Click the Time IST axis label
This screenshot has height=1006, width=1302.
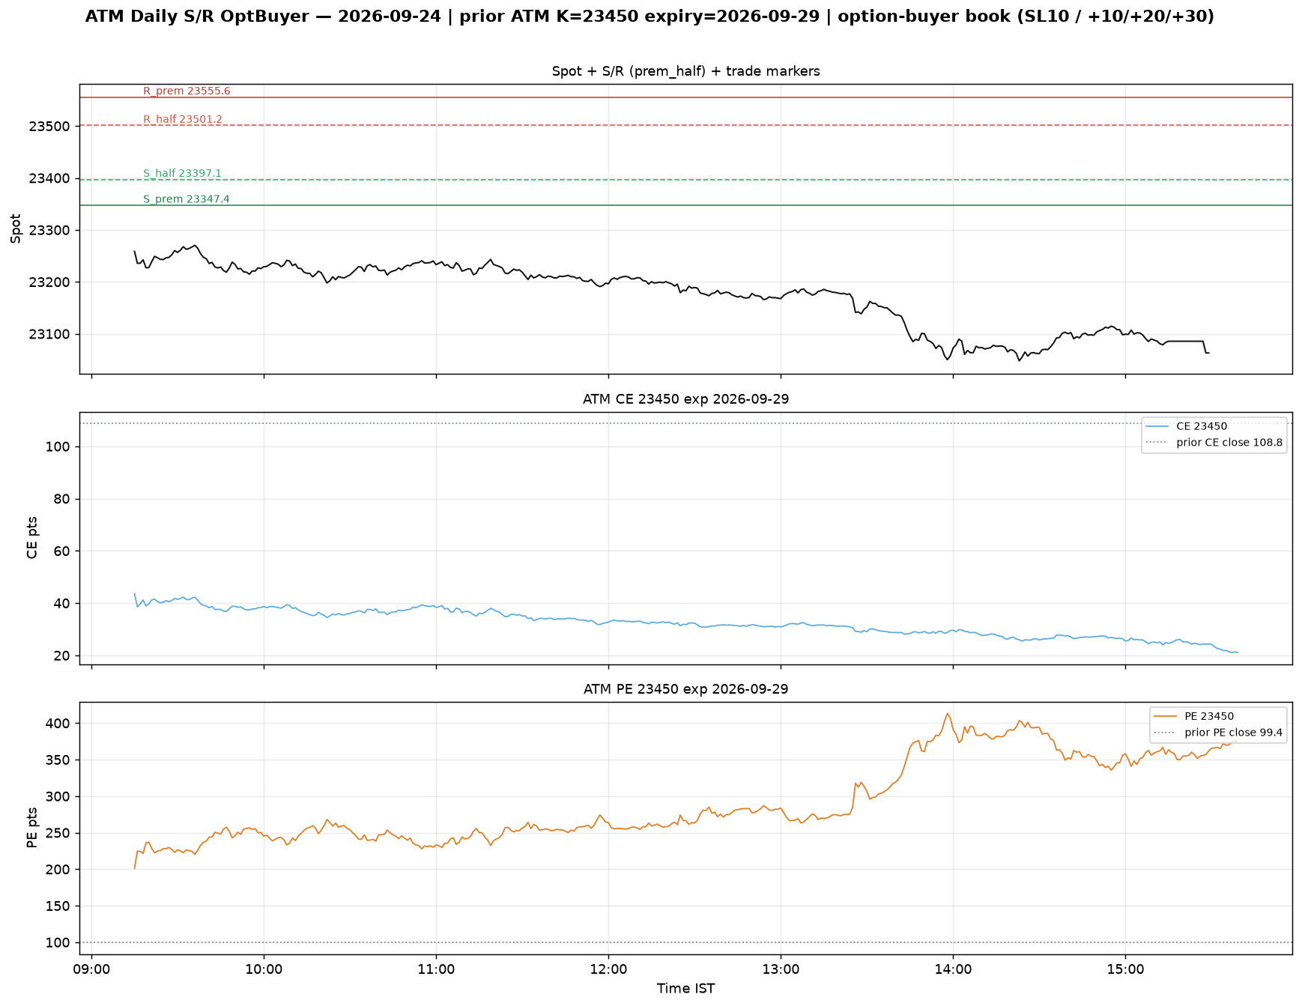point(685,989)
